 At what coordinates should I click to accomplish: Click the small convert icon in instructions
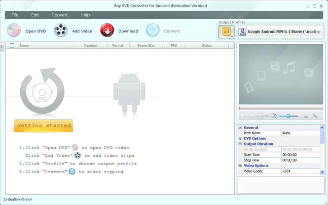(x=72, y=172)
